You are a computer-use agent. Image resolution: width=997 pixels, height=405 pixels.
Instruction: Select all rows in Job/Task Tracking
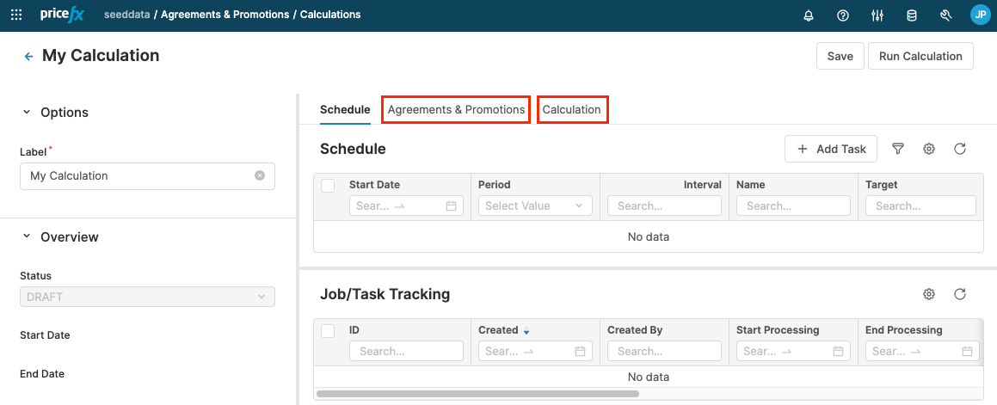[328, 330]
